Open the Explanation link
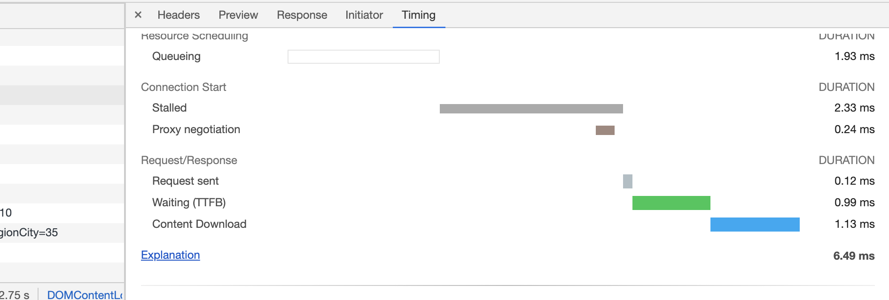 171,255
